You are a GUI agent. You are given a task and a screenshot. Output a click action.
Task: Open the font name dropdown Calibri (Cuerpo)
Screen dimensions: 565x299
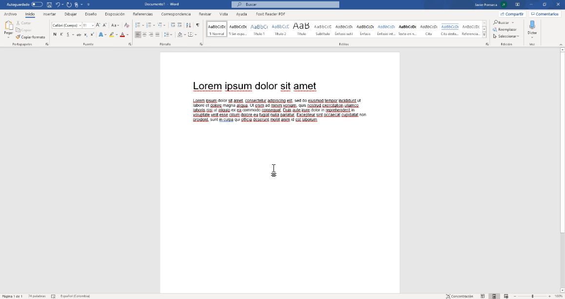(x=80, y=25)
